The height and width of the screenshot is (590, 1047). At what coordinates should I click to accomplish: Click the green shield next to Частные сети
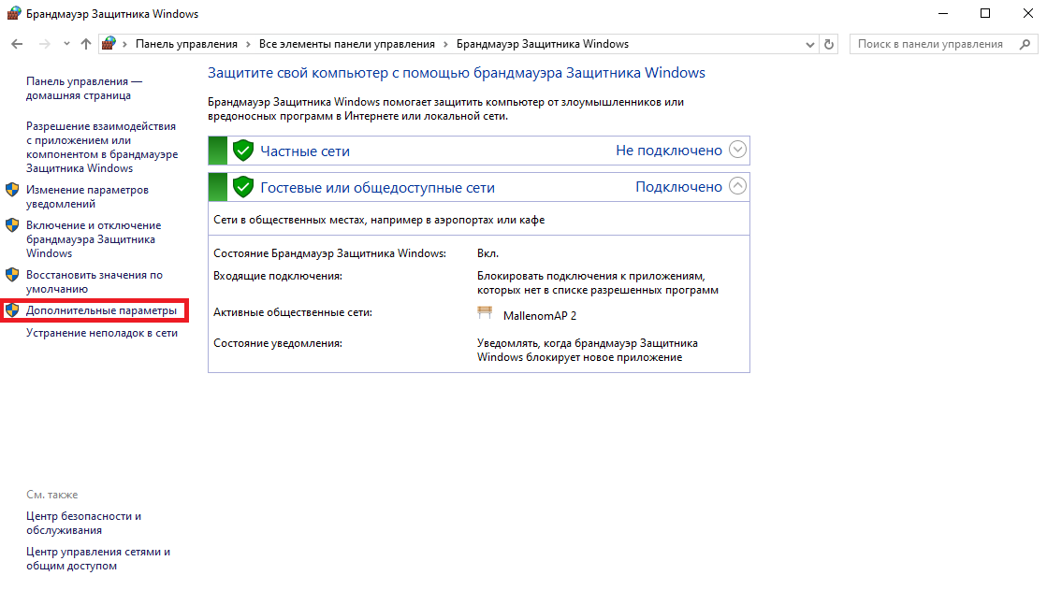tap(243, 151)
